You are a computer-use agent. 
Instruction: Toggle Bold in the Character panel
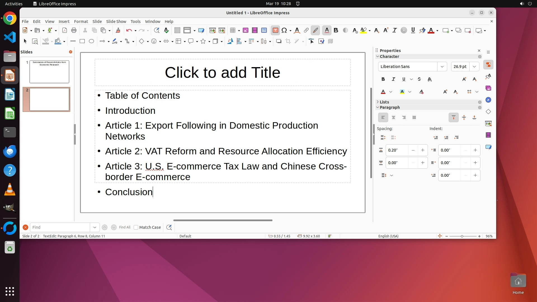(x=383, y=79)
